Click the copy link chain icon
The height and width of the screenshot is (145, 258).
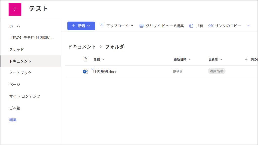click(210, 26)
